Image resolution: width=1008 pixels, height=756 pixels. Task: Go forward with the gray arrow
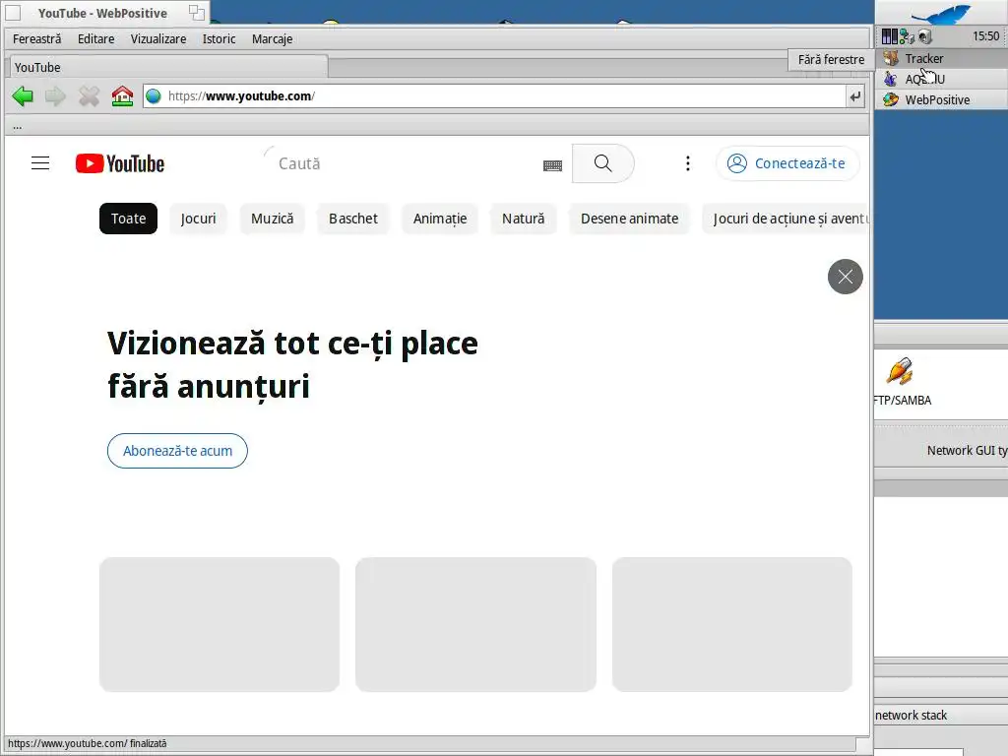[x=55, y=96]
